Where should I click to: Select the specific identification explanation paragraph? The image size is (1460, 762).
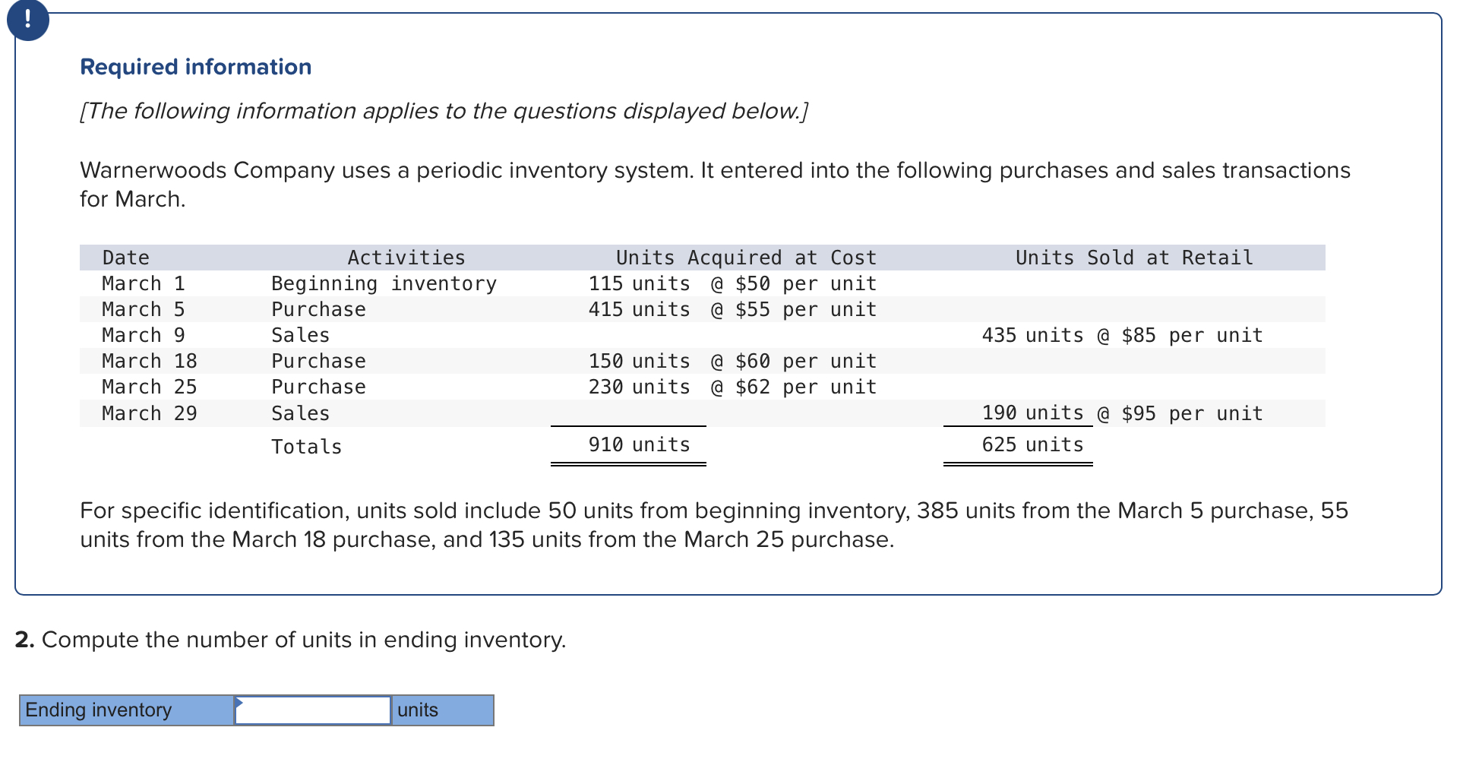(x=714, y=524)
